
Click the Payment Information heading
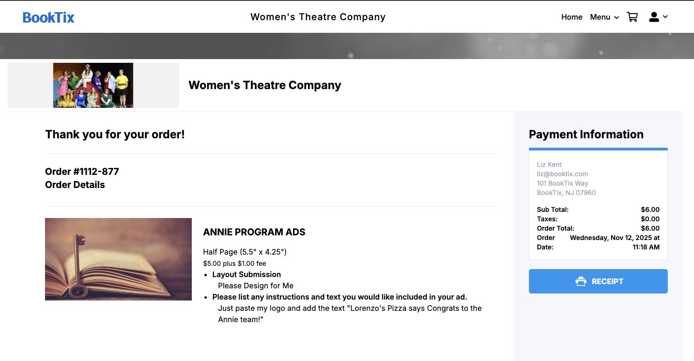point(586,135)
